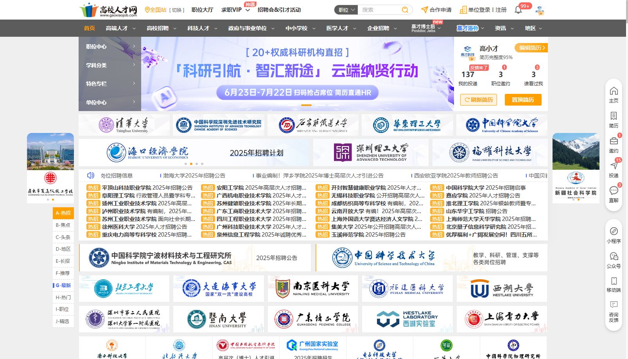Expand 中小学校 nav dropdown
Viewport: 628px width, 359px height.
314,29
